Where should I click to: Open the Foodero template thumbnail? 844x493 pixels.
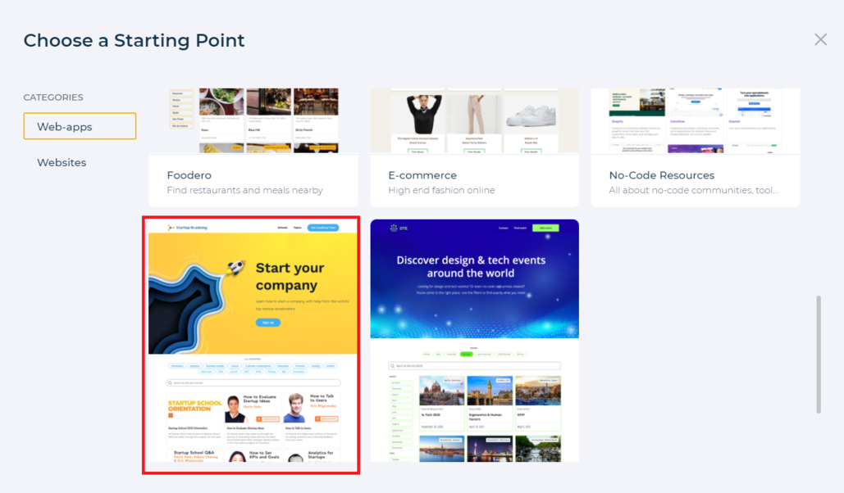coord(253,121)
